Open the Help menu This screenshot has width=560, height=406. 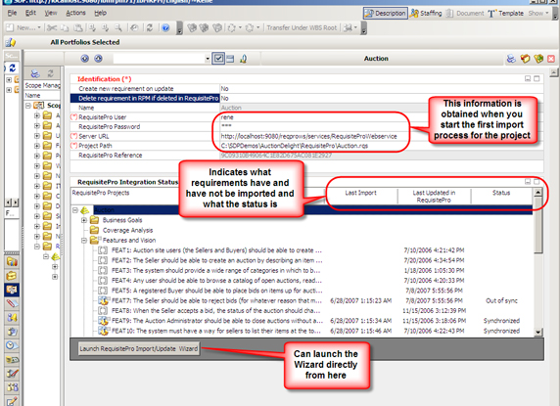click(101, 13)
